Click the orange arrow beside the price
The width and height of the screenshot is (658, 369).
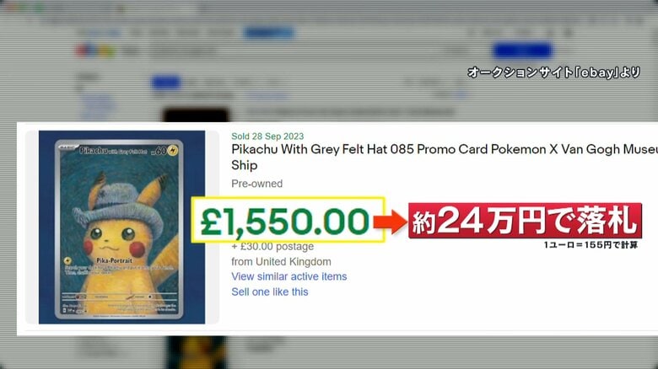click(x=391, y=222)
